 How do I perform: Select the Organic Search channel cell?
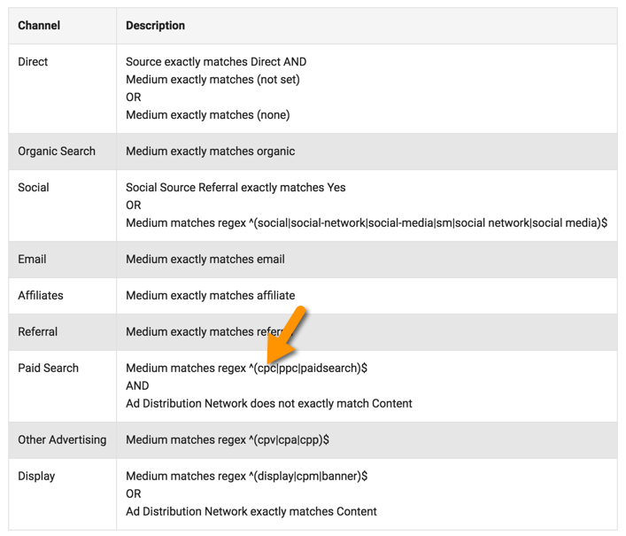(x=57, y=151)
